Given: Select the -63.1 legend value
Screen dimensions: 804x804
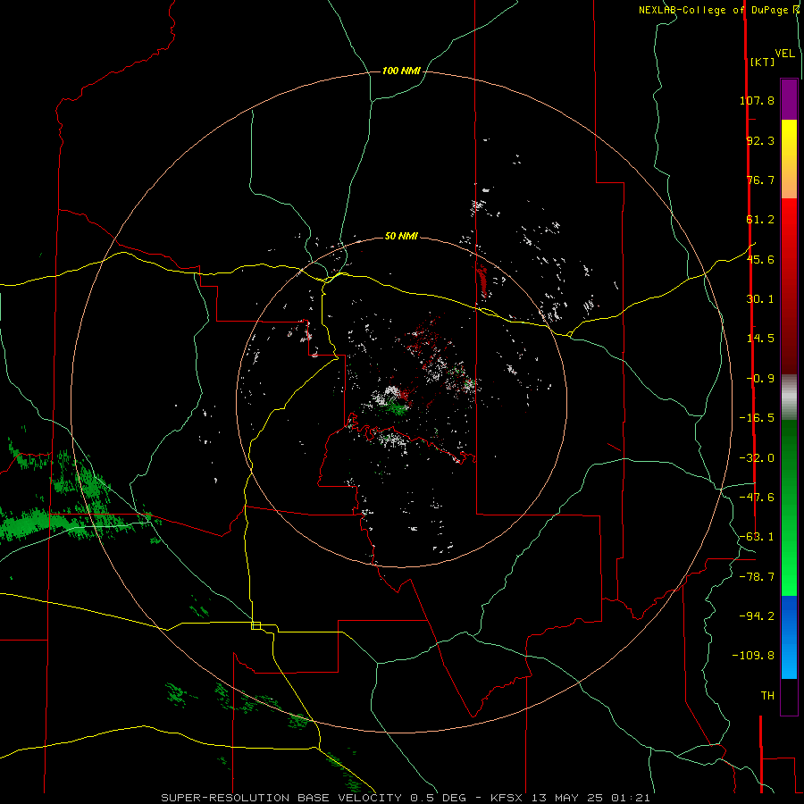Looking at the screenshot, I should point(757,537).
